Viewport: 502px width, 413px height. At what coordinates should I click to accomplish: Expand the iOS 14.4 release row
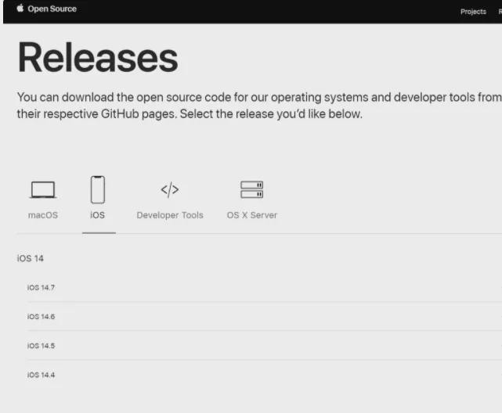tap(265, 375)
